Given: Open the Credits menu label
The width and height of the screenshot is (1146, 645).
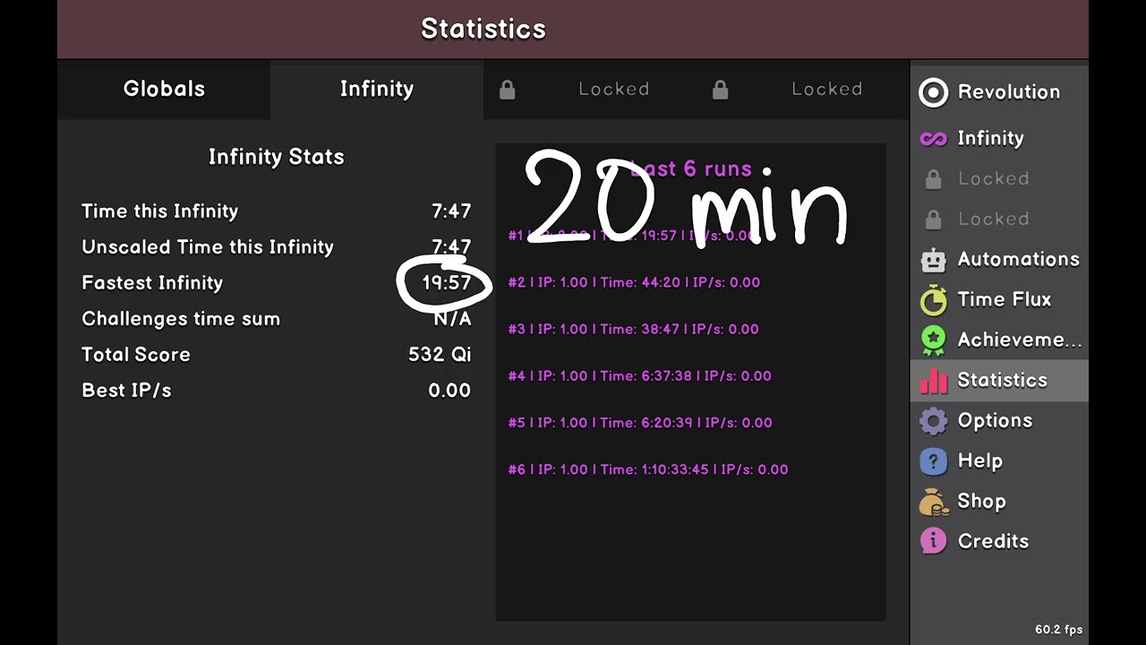Looking at the screenshot, I should tap(993, 542).
